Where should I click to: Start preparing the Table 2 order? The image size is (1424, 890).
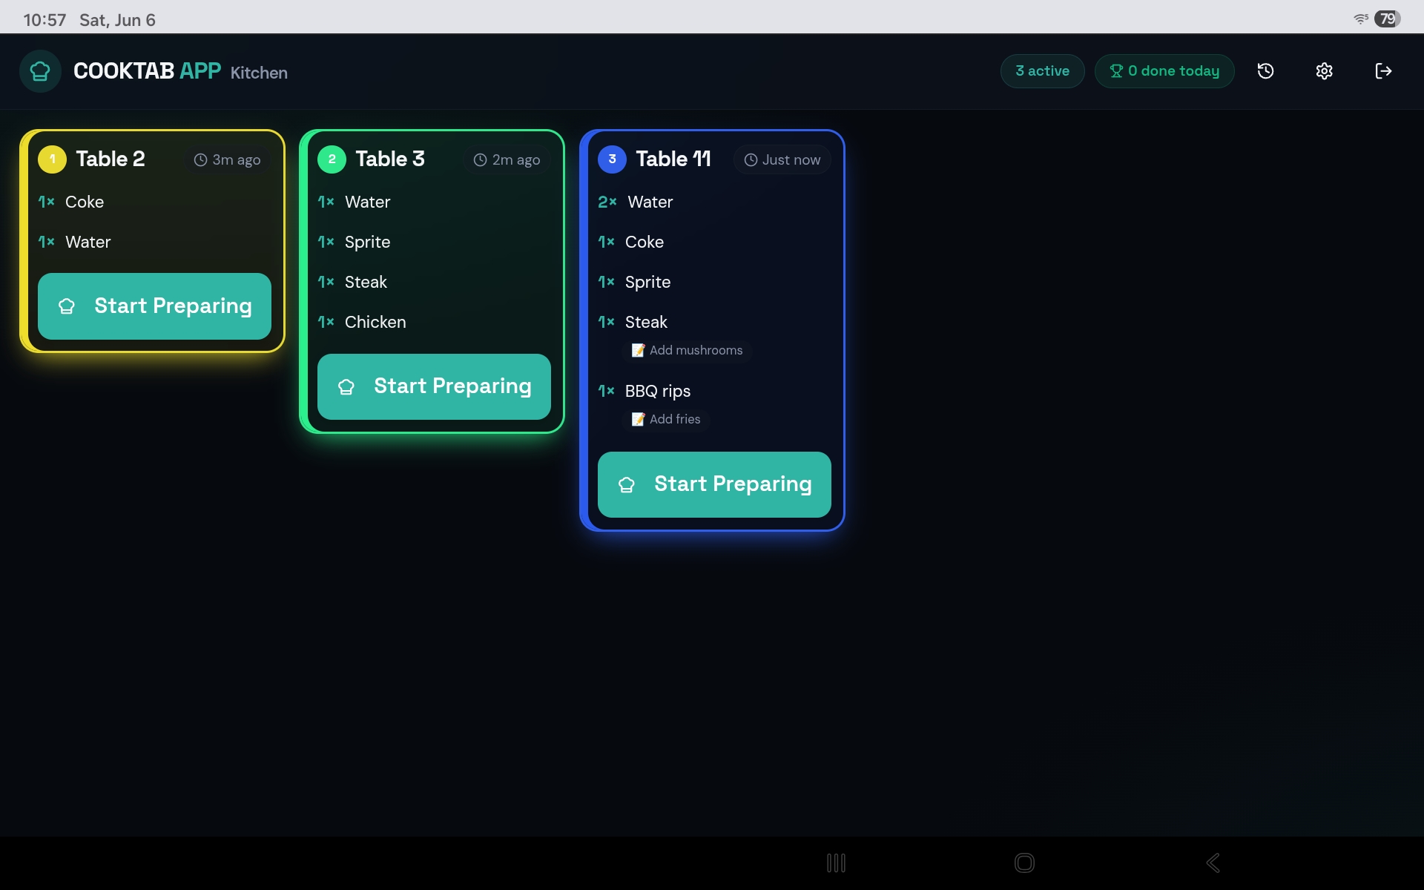coord(154,306)
